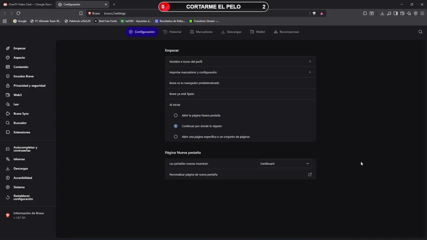
Task: Open Sistema settings section
Action: pos(19,187)
